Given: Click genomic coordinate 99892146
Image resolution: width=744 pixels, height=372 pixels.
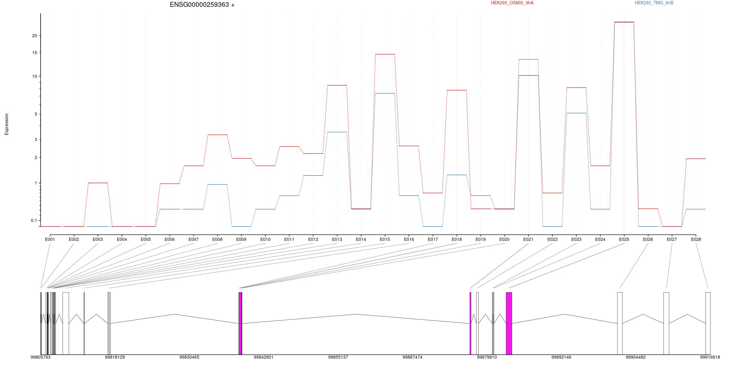Looking at the screenshot, I should pos(561,357).
